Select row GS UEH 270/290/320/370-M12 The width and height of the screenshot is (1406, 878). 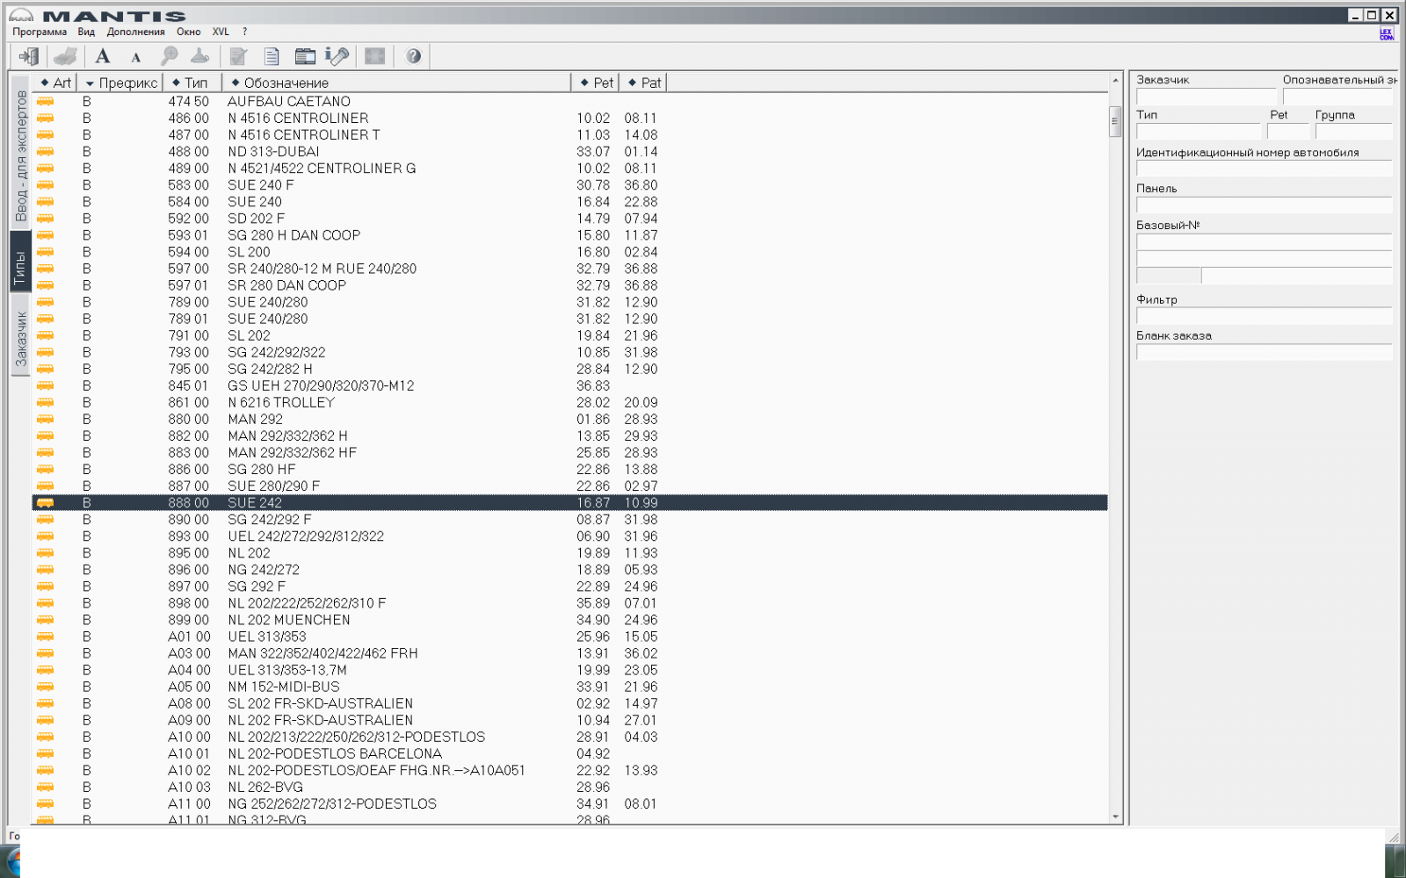[569, 386]
